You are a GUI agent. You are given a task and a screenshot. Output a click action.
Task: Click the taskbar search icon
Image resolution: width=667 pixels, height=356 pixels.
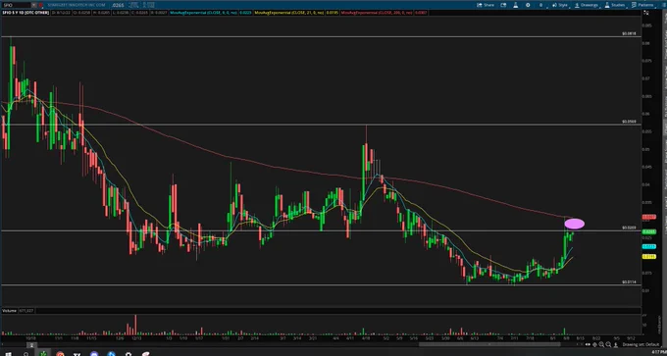26,353
